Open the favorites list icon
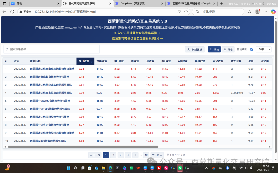278x173 pixels. click(249, 12)
